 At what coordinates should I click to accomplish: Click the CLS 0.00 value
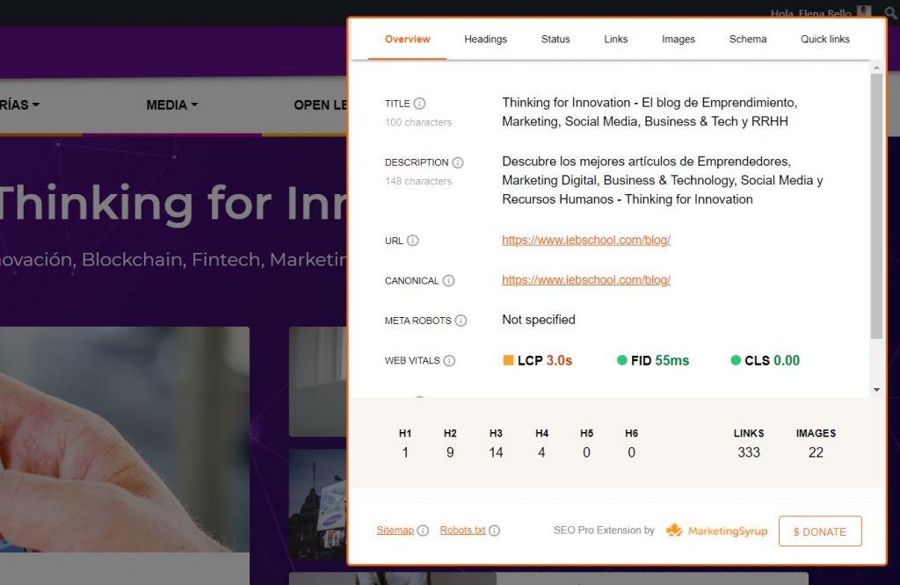pos(787,360)
